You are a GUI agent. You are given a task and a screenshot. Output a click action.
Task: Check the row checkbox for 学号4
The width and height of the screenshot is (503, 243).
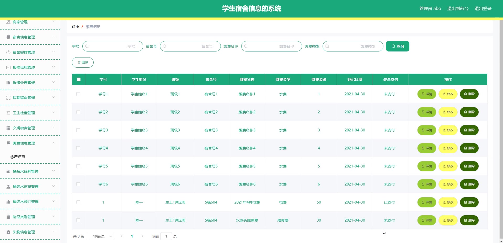click(78, 148)
